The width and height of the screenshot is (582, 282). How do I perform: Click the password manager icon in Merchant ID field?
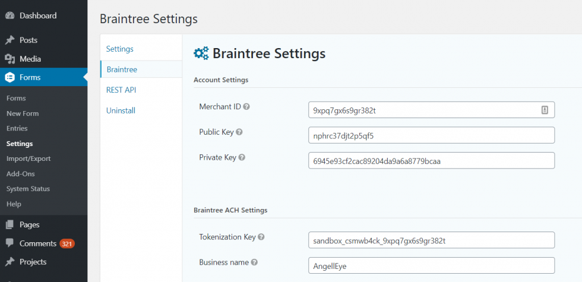pyautogui.click(x=544, y=110)
